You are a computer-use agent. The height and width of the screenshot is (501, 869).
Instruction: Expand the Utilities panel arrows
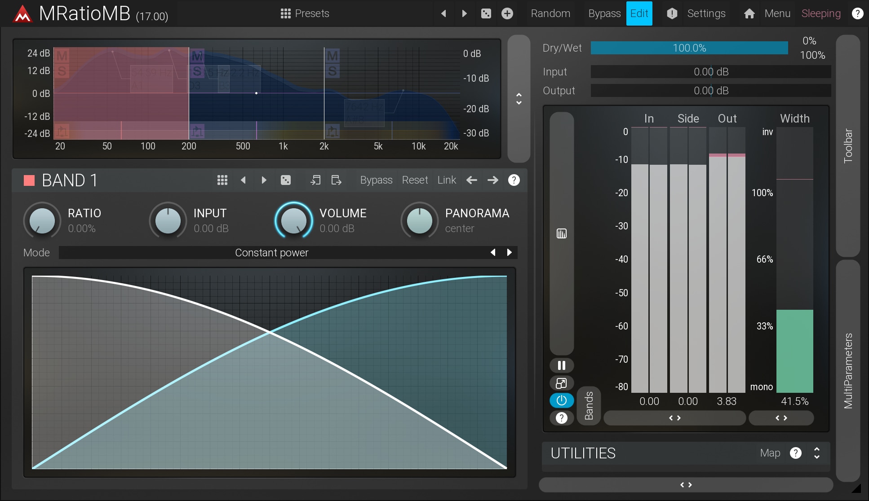pos(816,453)
